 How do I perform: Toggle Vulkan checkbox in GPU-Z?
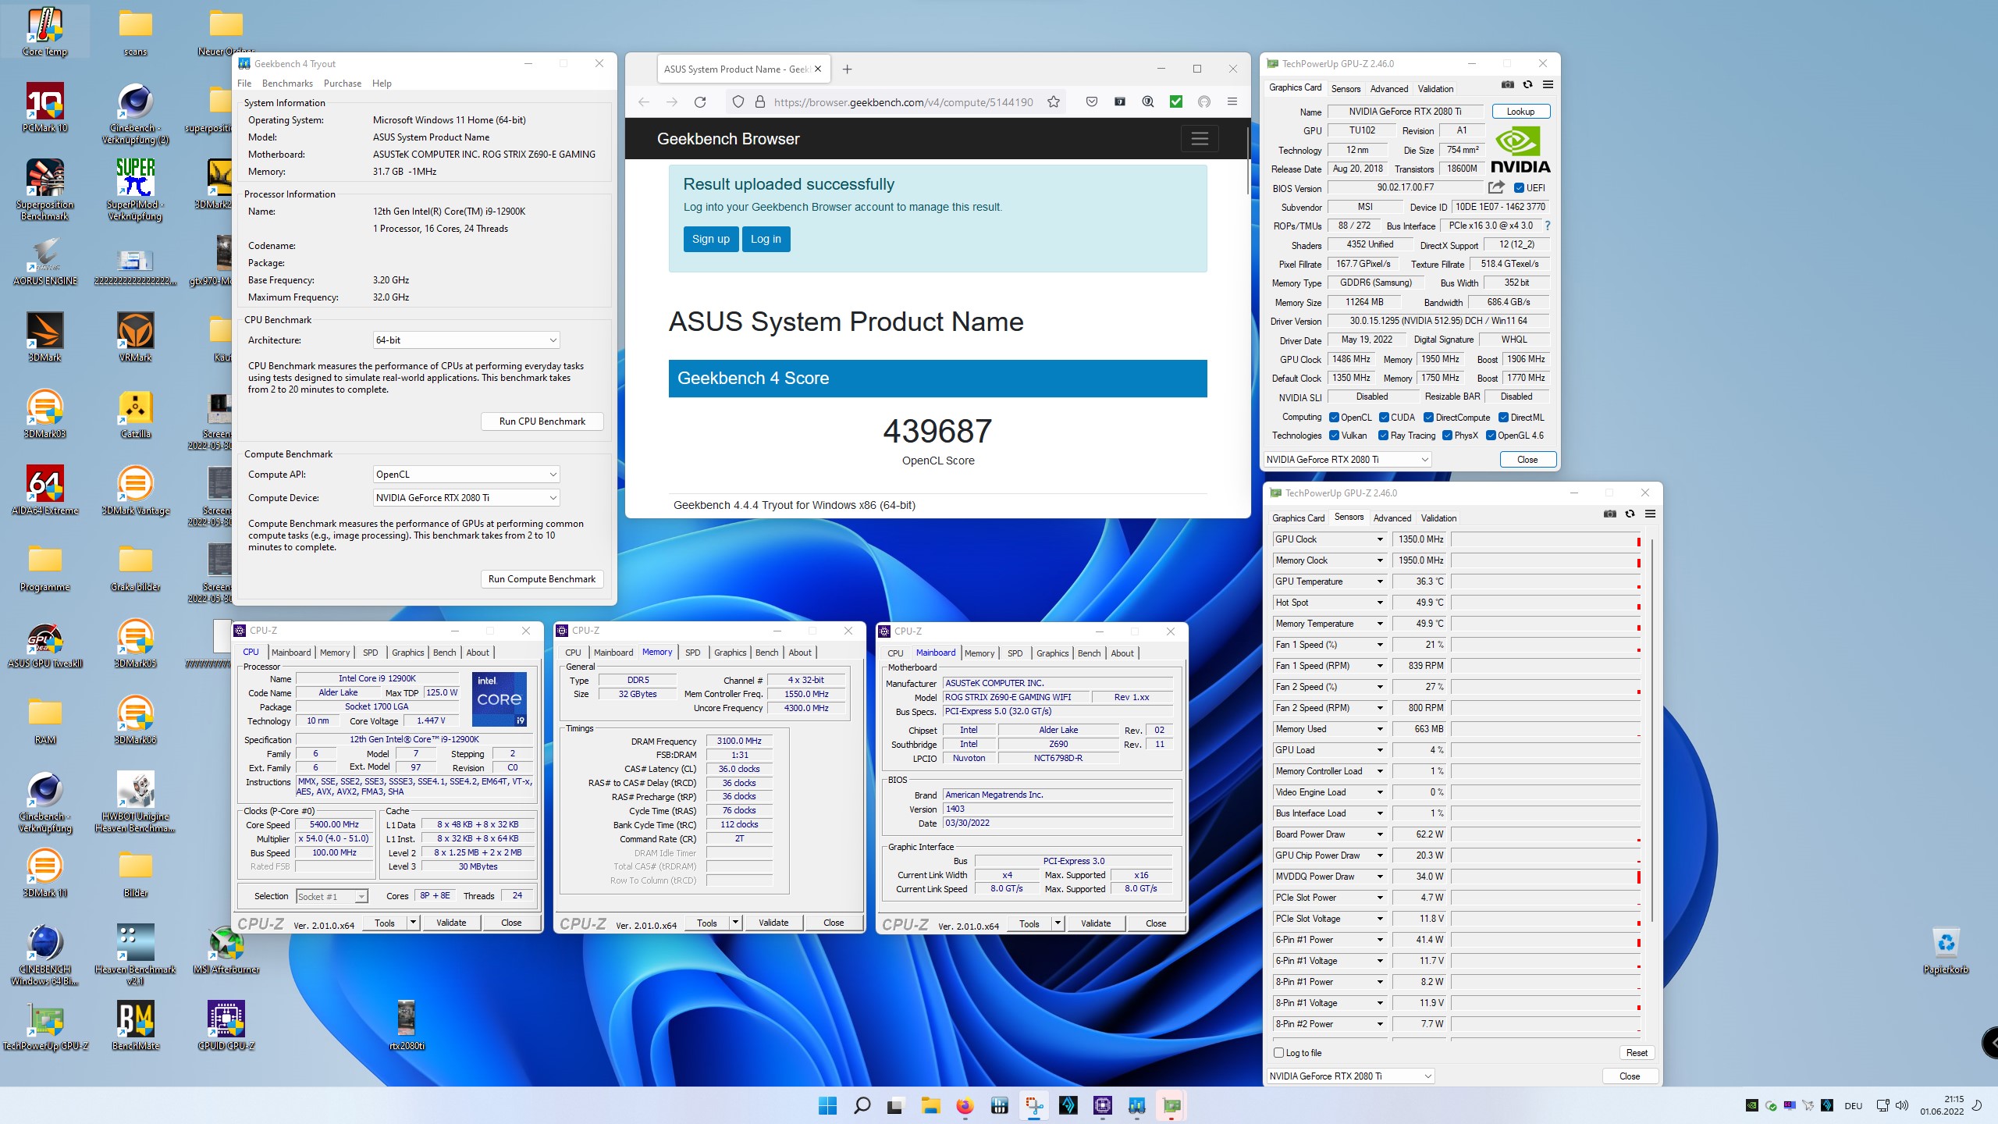pos(1334,436)
